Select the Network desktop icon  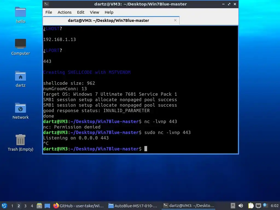click(x=21, y=111)
